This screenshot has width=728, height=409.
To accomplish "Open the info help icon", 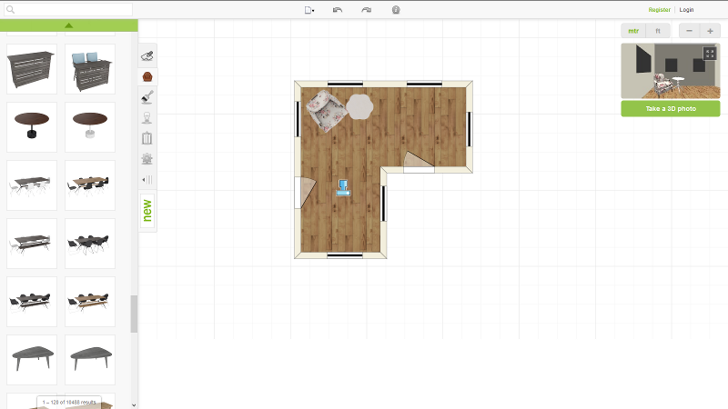I will pos(396,10).
